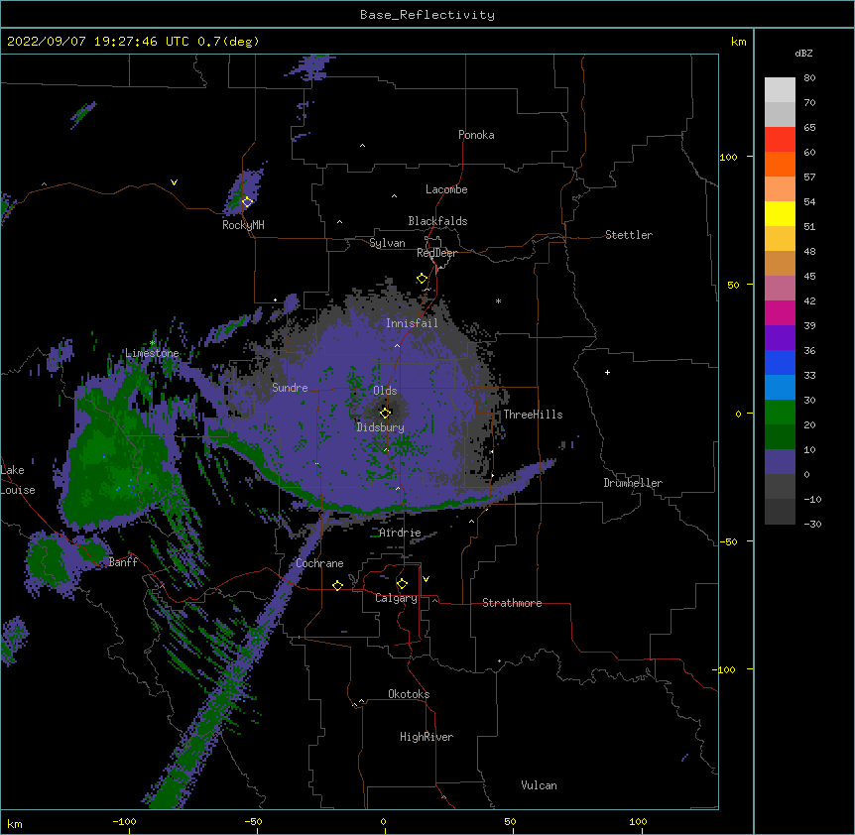Viewport: 855px width, 835px height.
Task: Click the orange 60-57 dBZ swatch
Action: [x=780, y=164]
